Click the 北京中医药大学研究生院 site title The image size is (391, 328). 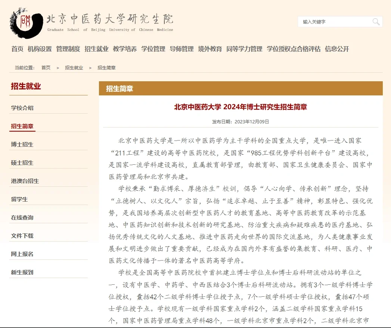(110, 19)
